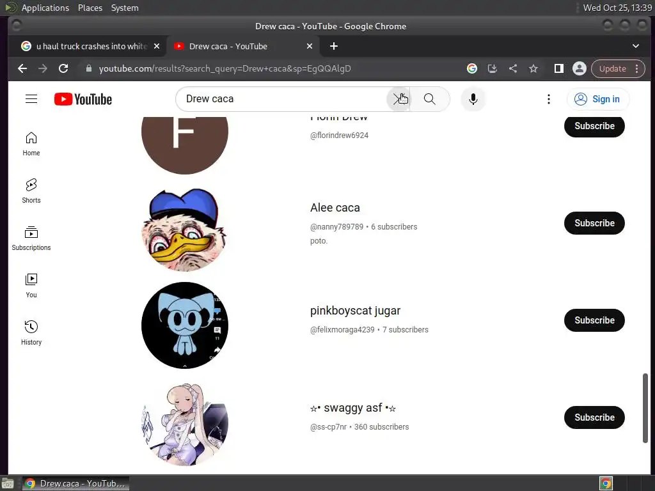
Task: Click the poto. channel description
Action: click(x=319, y=241)
